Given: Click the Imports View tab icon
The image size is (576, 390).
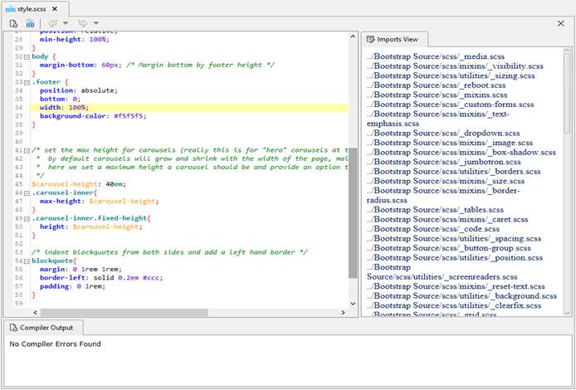Looking at the screenshot, I should click(369, 39).
